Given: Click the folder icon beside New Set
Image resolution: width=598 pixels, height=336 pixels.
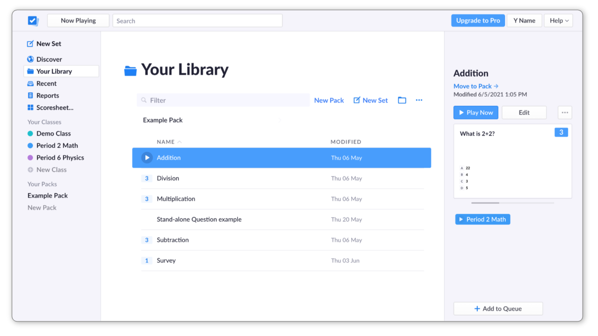Looking at the screenshot, I should tap(402, 100).
